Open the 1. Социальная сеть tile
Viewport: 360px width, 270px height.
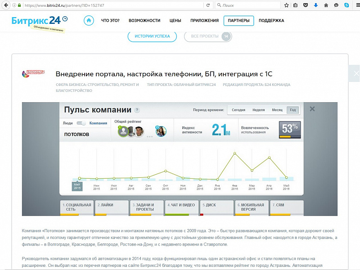click(77, 208)
